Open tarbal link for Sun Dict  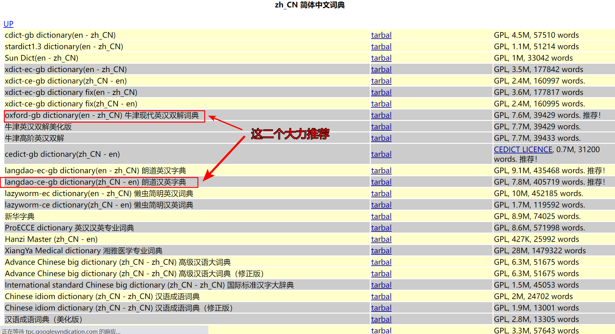[381, 58]
